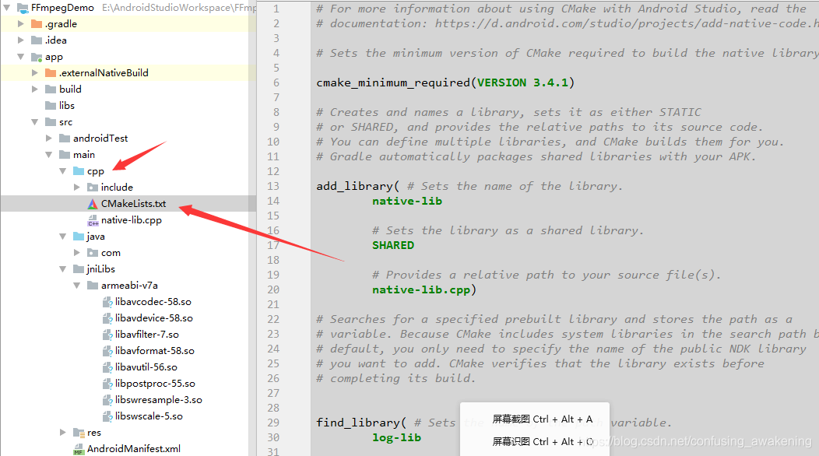
Task: Expand the androidTest folder arrow
Action: point(49,139)
